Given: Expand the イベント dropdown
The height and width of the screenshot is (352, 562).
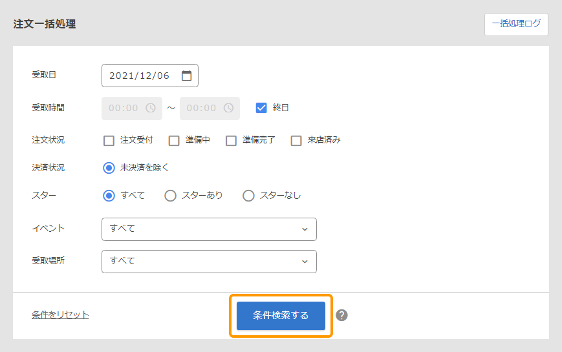Looking at the screenshot, I should click(209, 229).
